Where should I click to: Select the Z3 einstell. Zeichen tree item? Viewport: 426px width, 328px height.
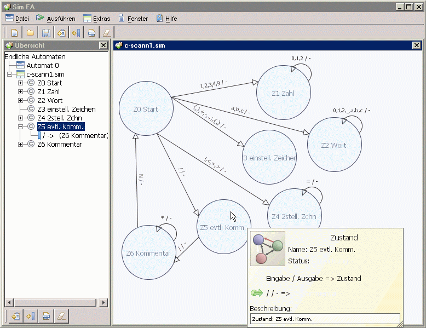click(66, 110)
